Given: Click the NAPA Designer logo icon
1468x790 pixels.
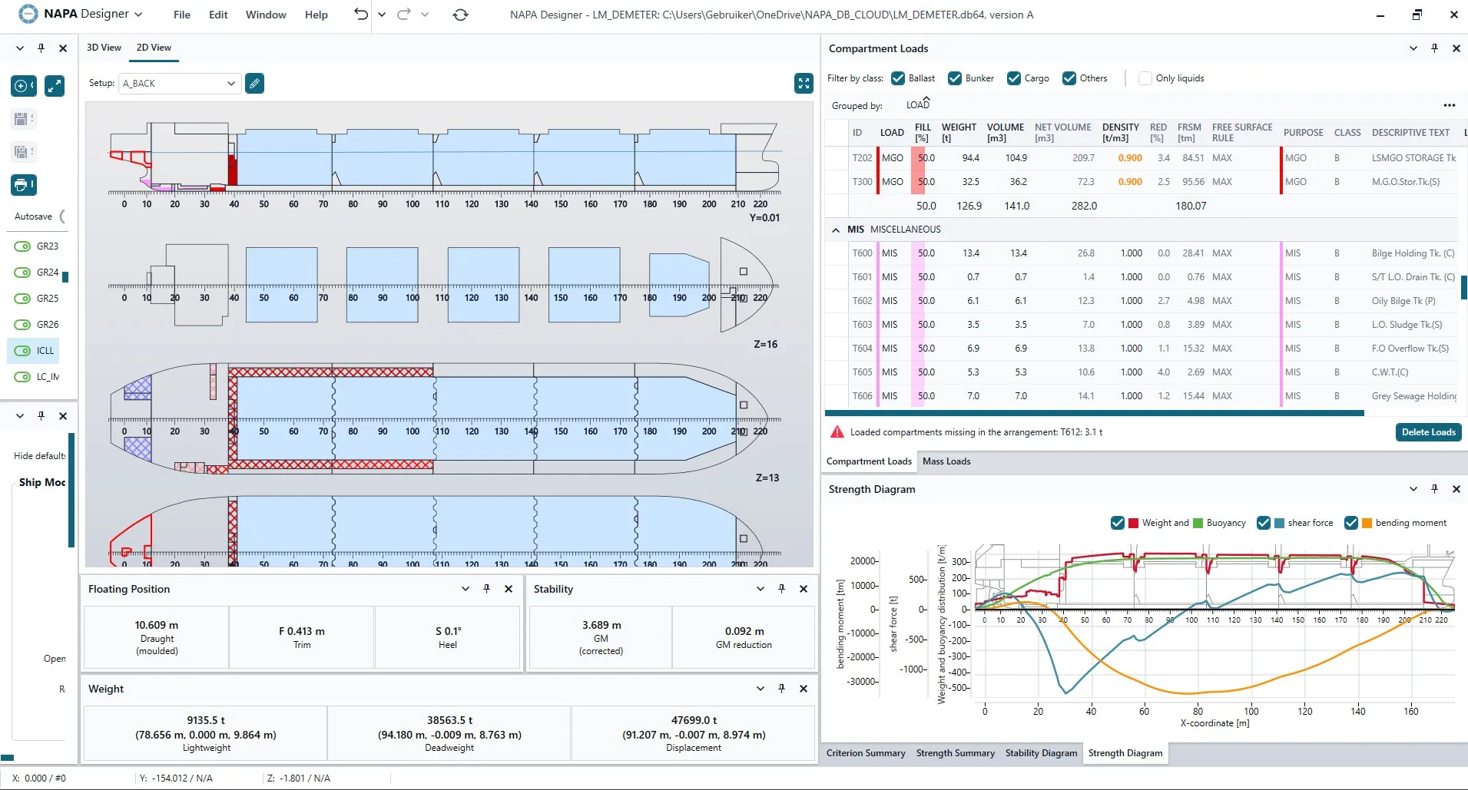Looking at the screenshot, I should coord(28,14).
